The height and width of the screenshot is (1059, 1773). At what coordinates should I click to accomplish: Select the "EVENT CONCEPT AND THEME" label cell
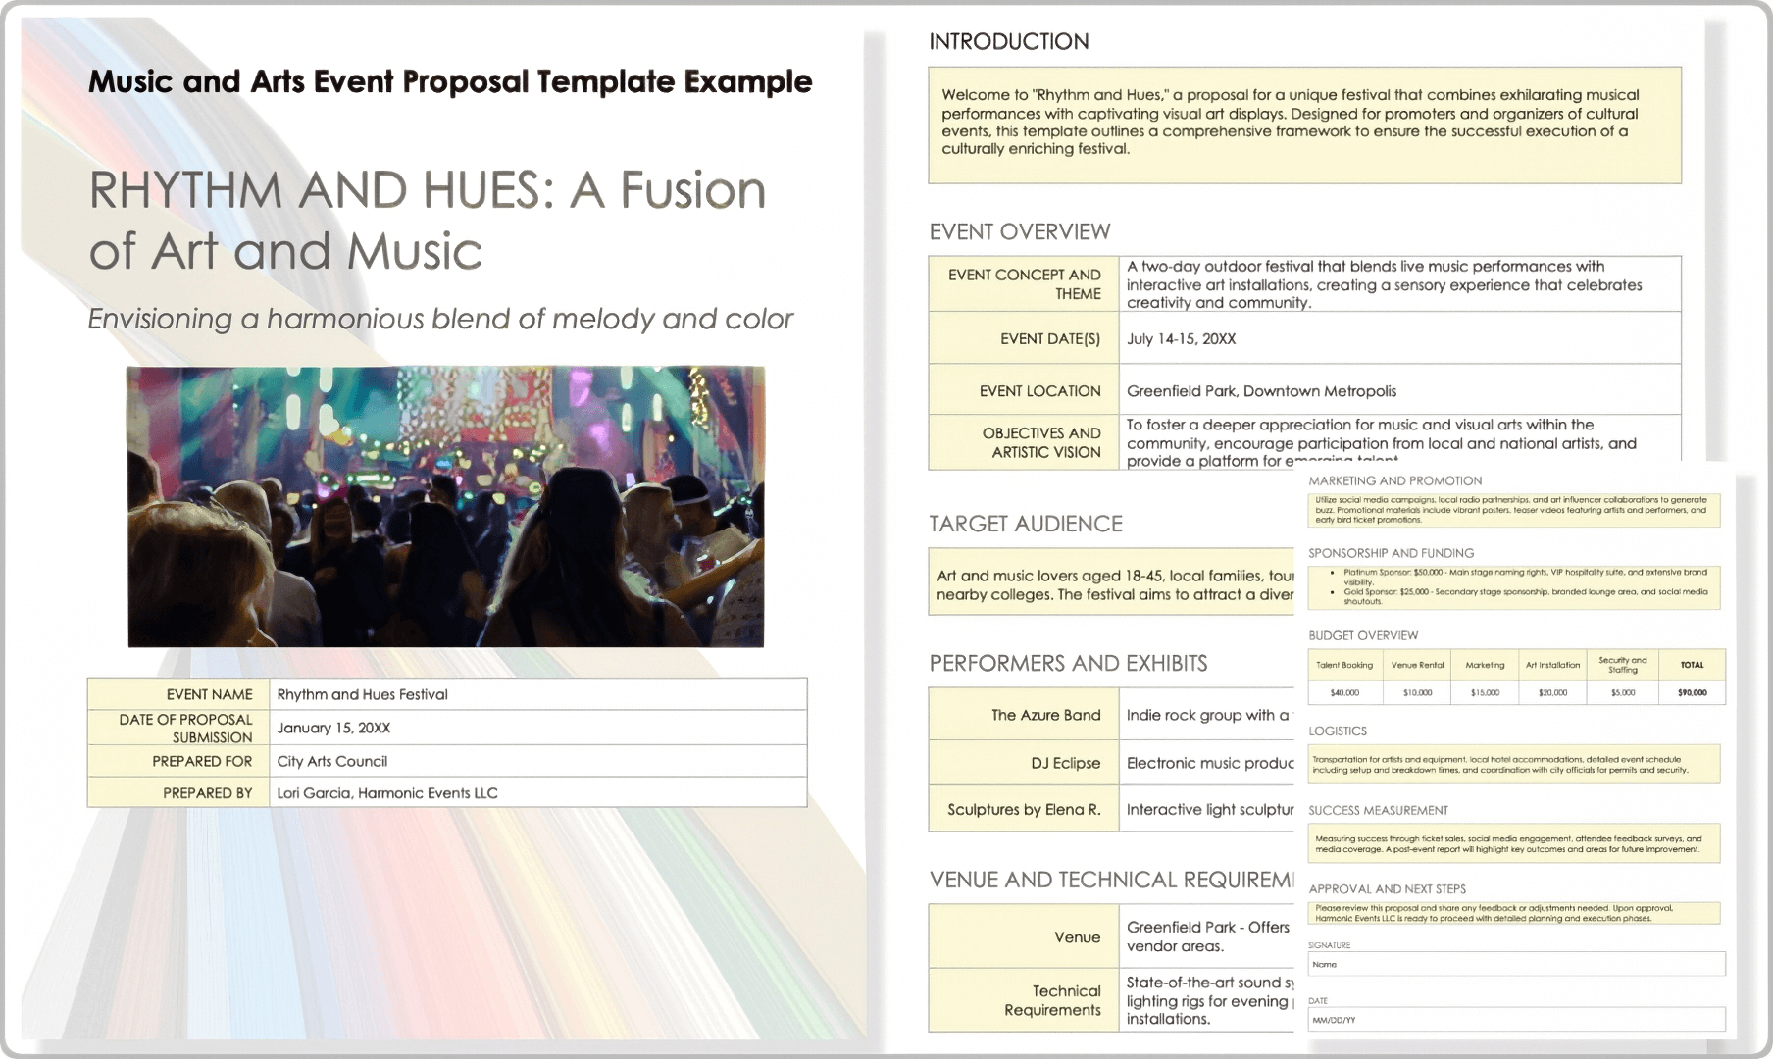[x=1024, y=284]
